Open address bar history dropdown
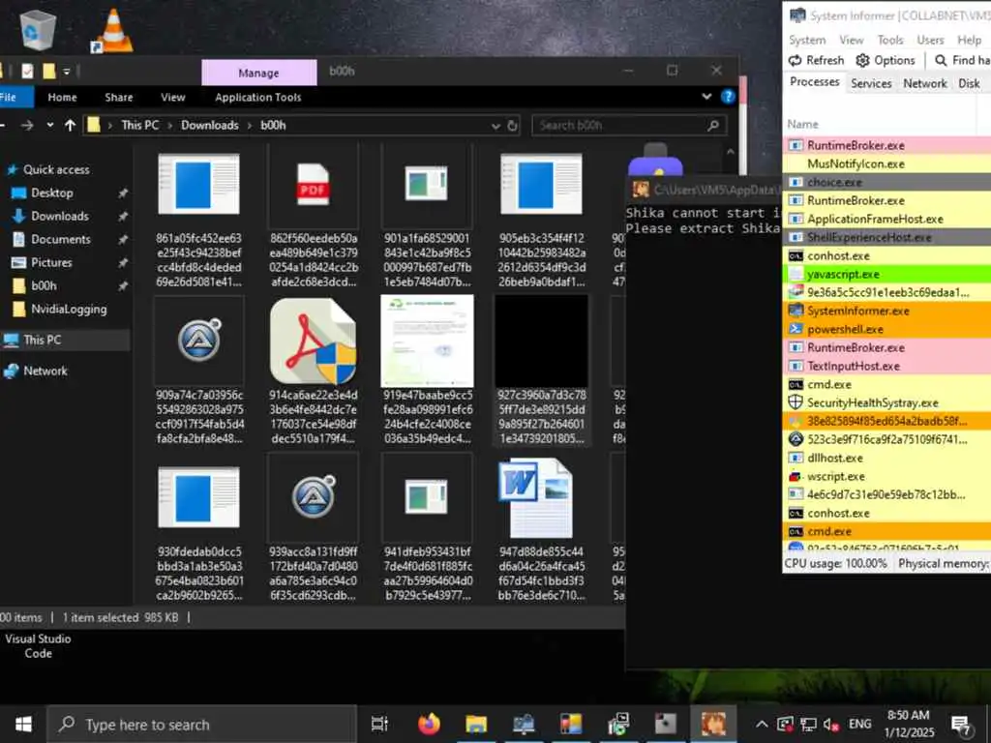Viewport: 991px width, 743px height. [x=495, y=126]
